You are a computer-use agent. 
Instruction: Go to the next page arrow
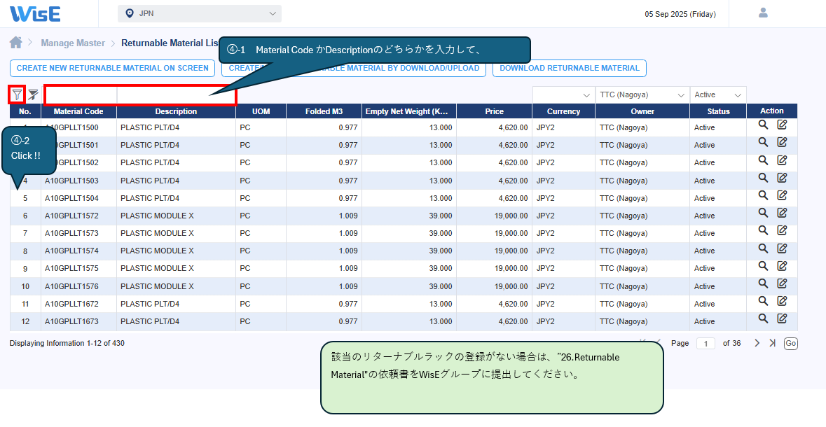click(x=757, y=343)
